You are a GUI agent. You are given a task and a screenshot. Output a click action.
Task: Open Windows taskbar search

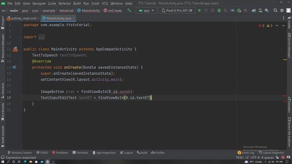[x=8, y=162]
